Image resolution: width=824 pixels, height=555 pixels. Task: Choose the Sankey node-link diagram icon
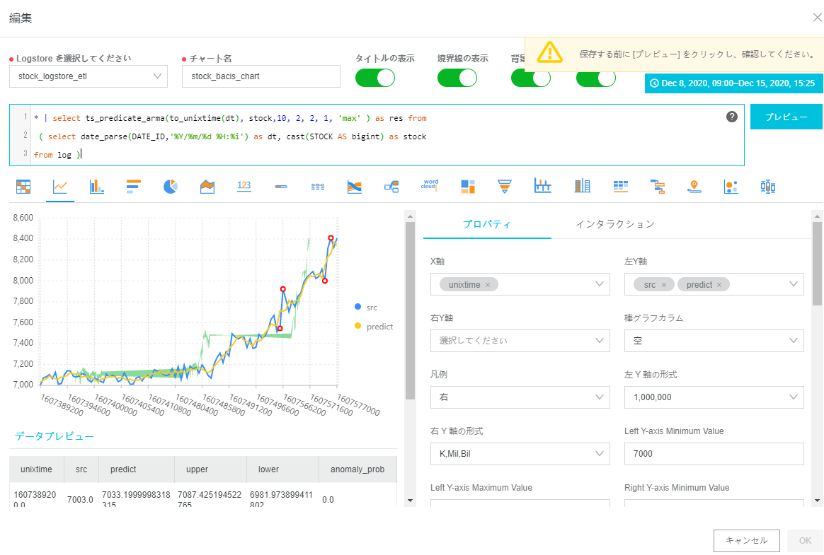point(391,187)
